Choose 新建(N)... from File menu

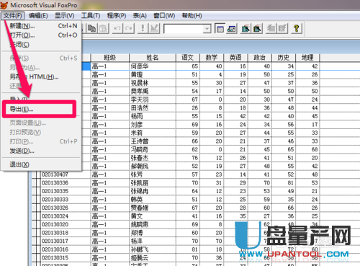point(41,26)
